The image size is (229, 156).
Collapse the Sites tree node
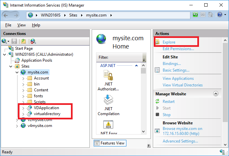[x=11, y=66]
